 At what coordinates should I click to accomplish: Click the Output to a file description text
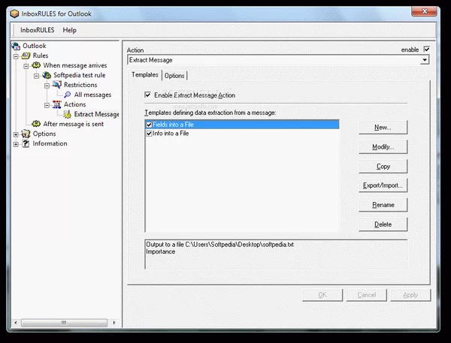coord(219,245)
